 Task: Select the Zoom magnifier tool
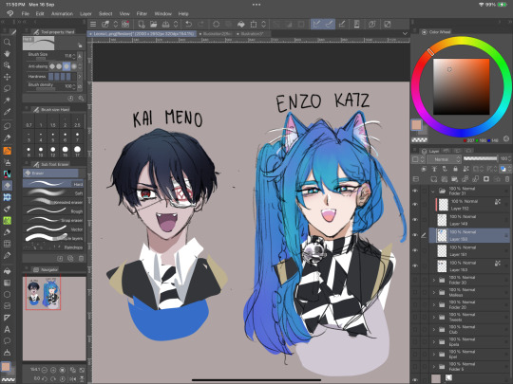coord(7,43)
